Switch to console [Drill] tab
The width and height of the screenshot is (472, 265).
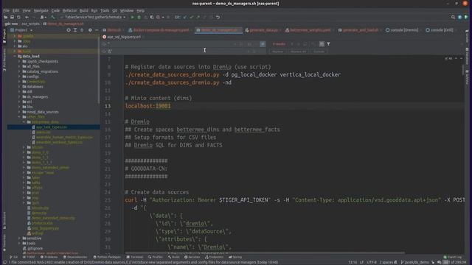(441, 30)
